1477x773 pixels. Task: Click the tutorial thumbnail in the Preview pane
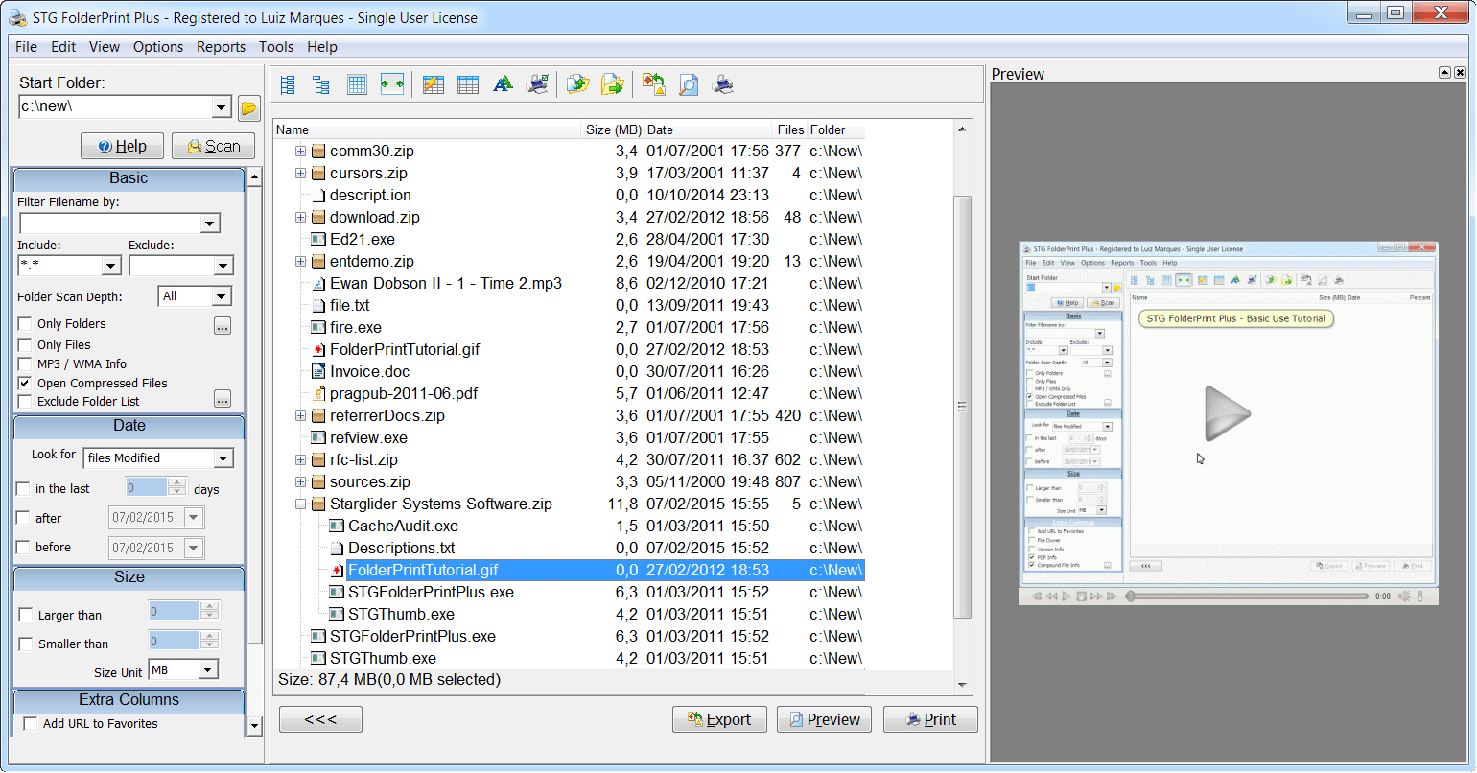1228,422
